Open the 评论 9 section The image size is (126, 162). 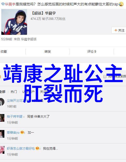point(92,51)
